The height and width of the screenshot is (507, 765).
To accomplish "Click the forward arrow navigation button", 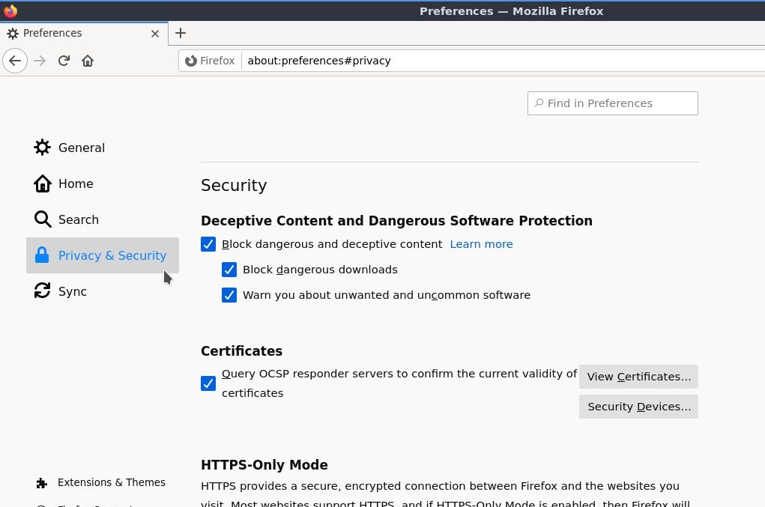I will tap(40, 61).
